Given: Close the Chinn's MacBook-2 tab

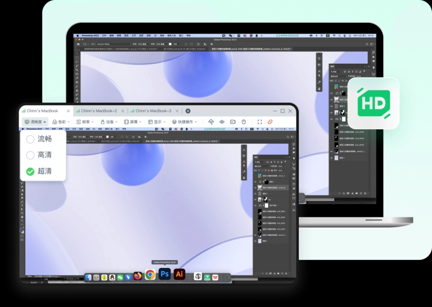Looking at the screenshot, I should [123, 111].
